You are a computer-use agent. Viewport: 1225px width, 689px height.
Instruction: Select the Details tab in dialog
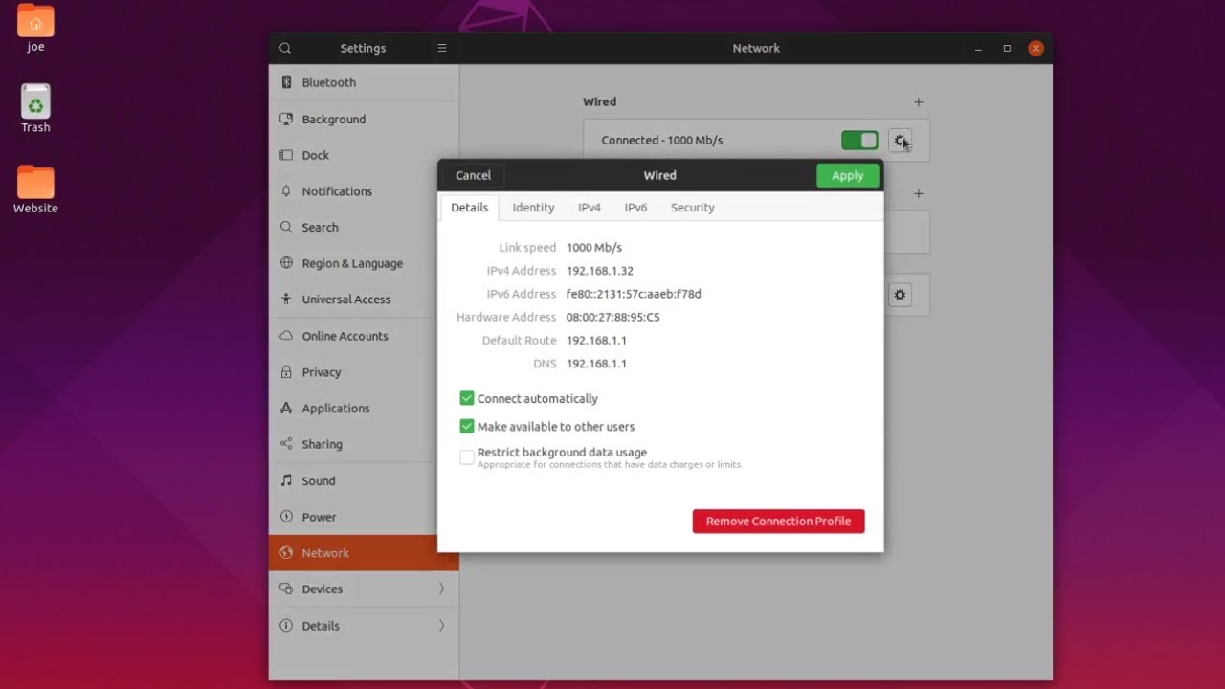point(470,208)
